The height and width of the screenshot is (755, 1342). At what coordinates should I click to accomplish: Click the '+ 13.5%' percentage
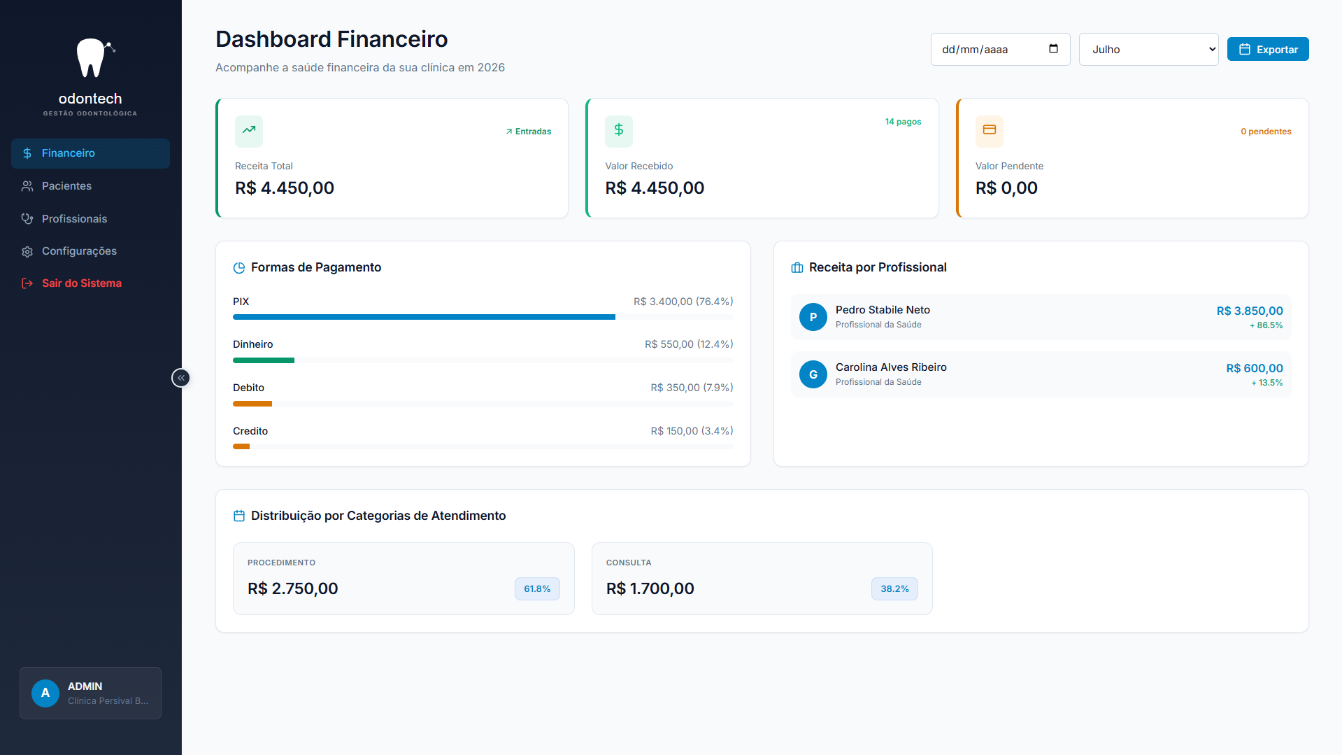1266,383
